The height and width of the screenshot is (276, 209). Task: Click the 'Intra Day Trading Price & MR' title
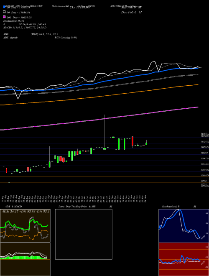coord(77,207)
